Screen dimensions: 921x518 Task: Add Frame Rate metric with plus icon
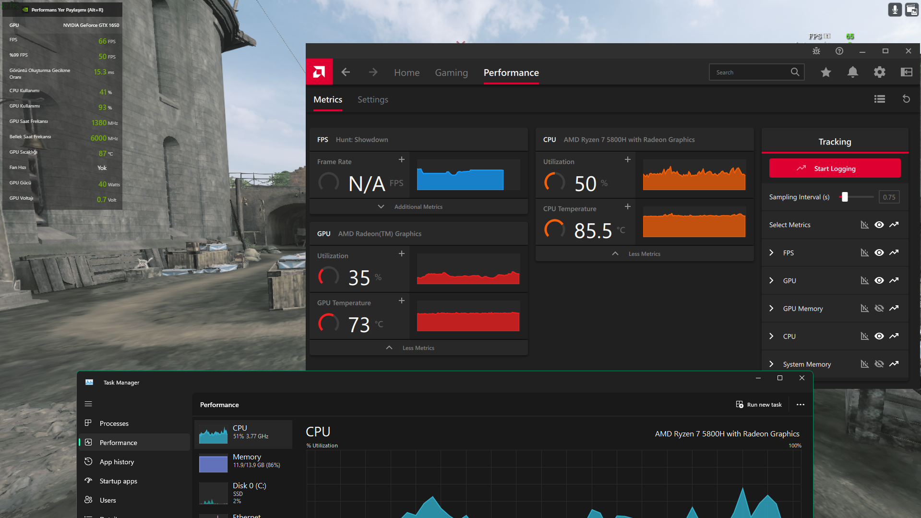[x=402, y=159]
